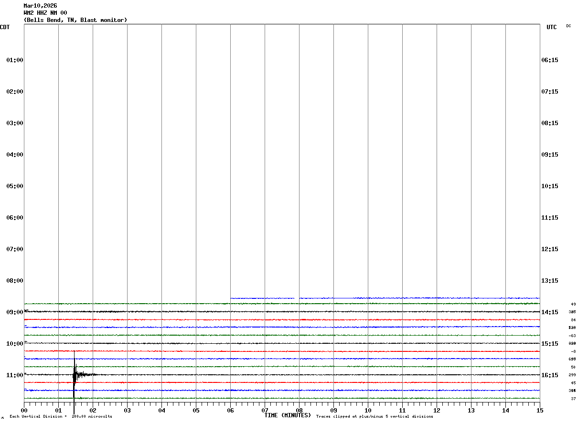The height and width of the screenshot is (423, 578).
Task: Select the 05:00 CDT row label
Action: [x=15, y=186]
